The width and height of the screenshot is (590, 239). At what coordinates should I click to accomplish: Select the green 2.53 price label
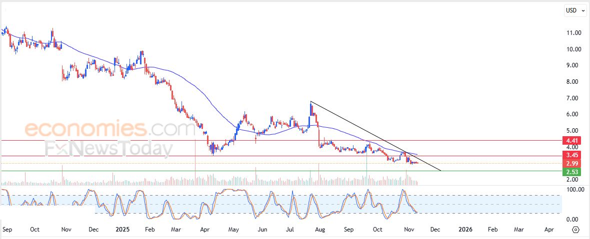(x=572, y=172)
